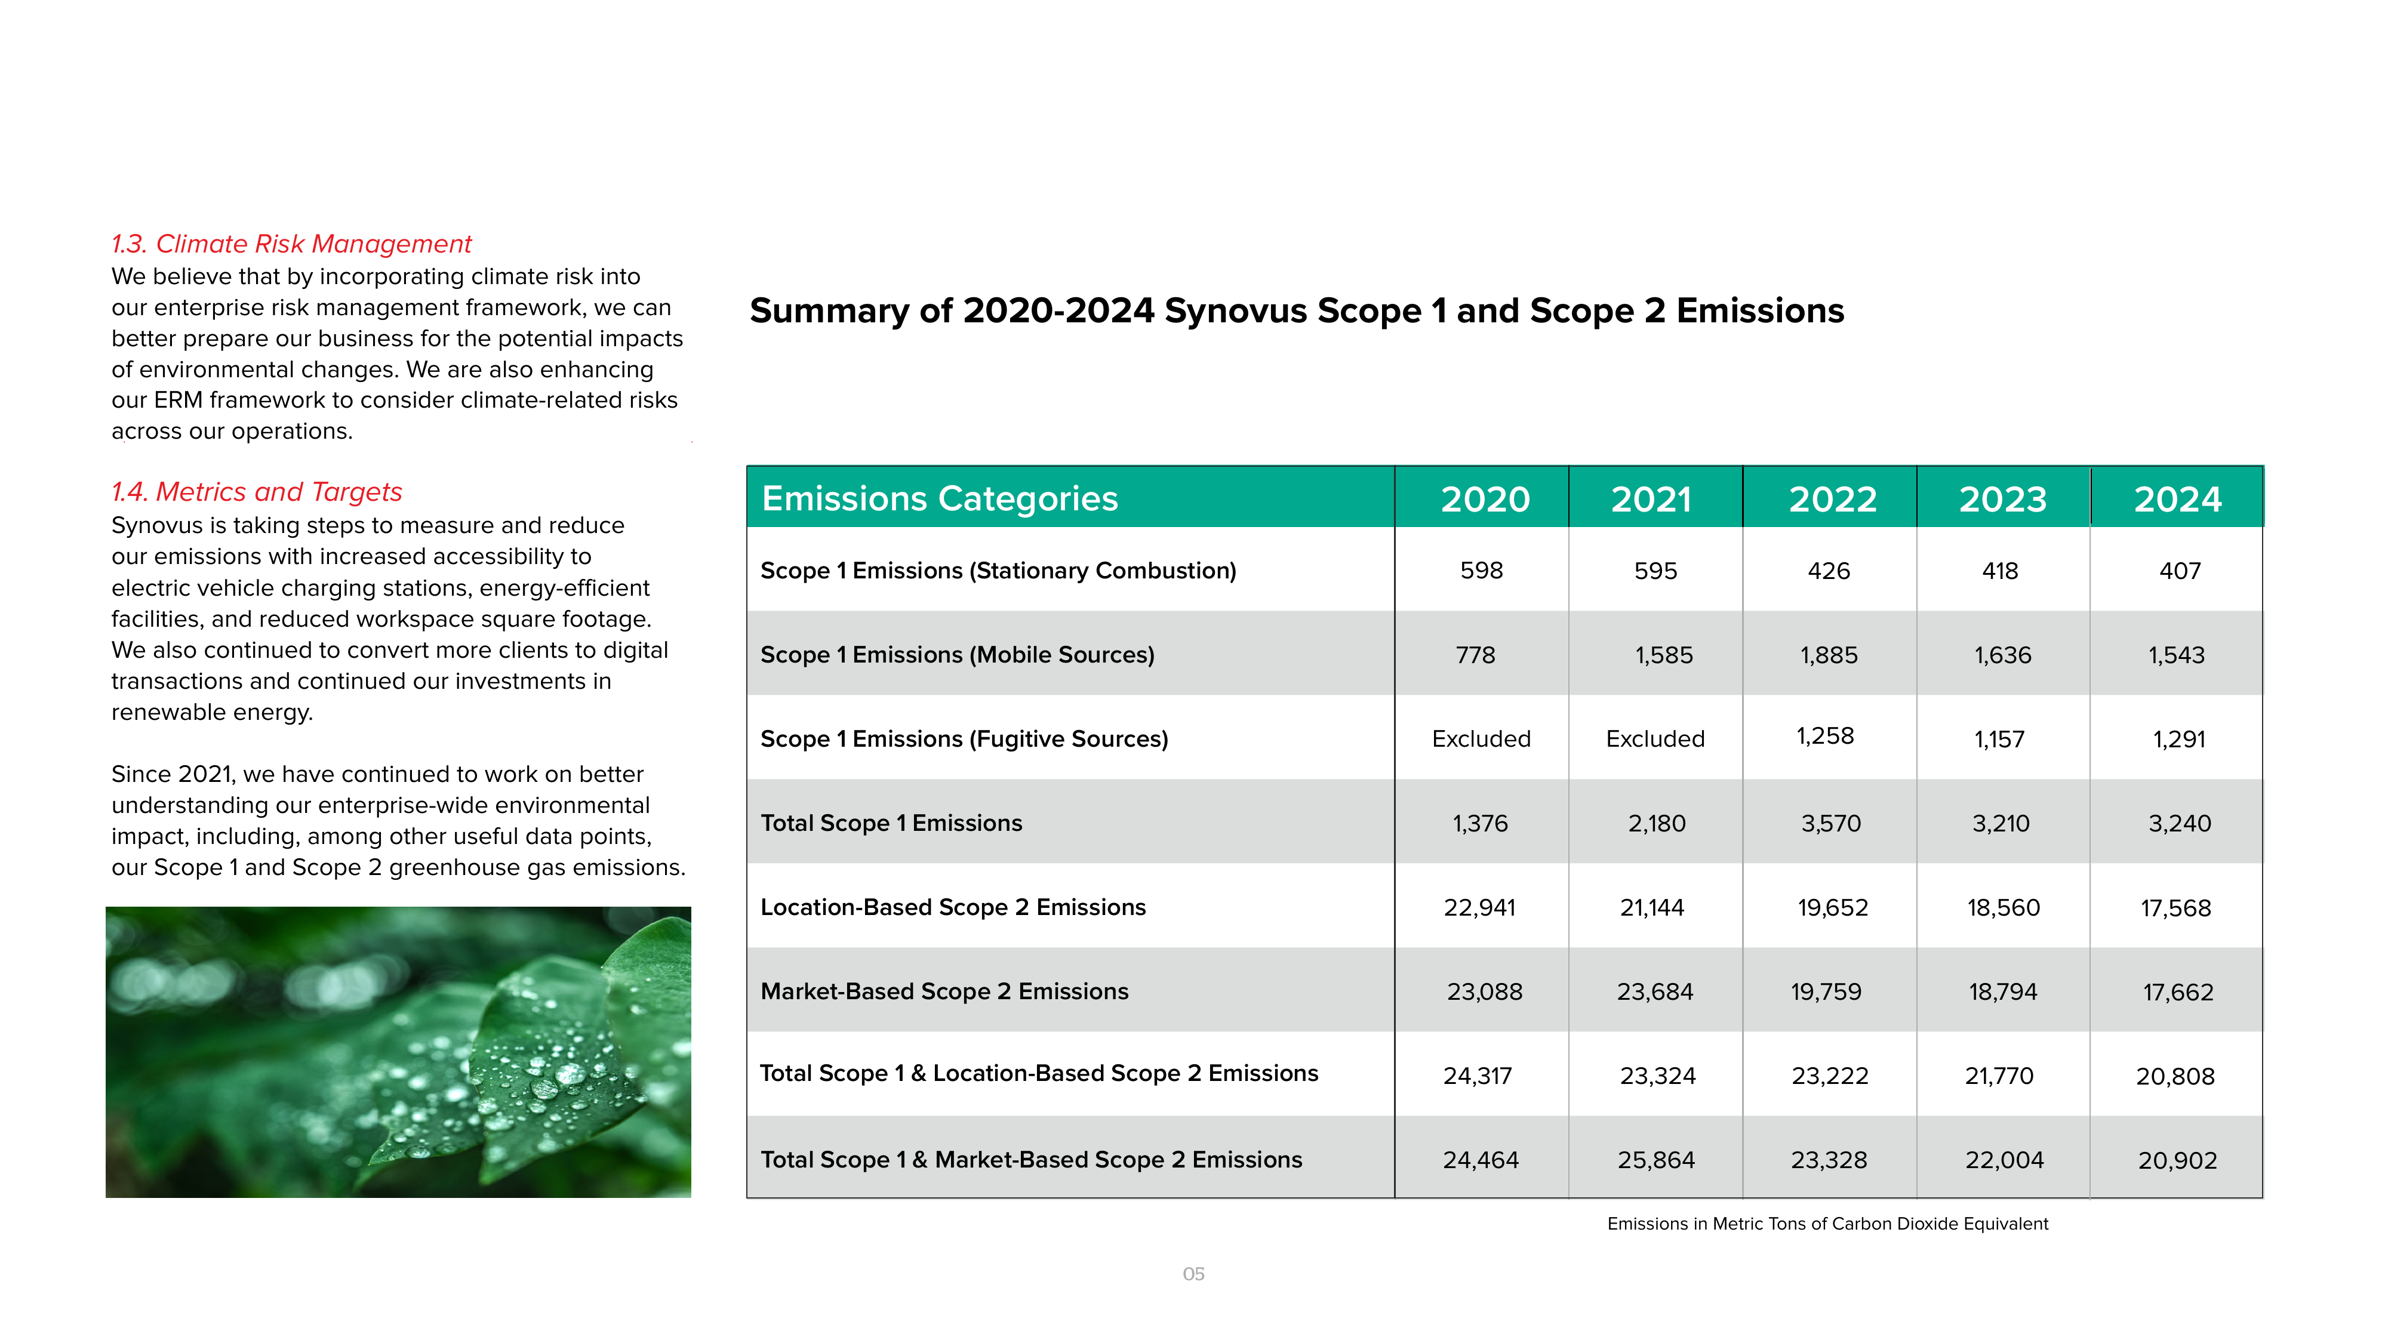The width and height of the screenshot is (2388, 1343).
Task: Click the '1.3. Climate Risk Management' heading
Action: click(x=291, y=244)
